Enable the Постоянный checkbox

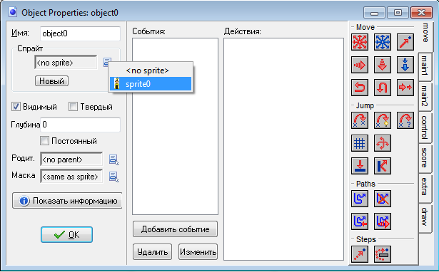click(x=44, y=141)
